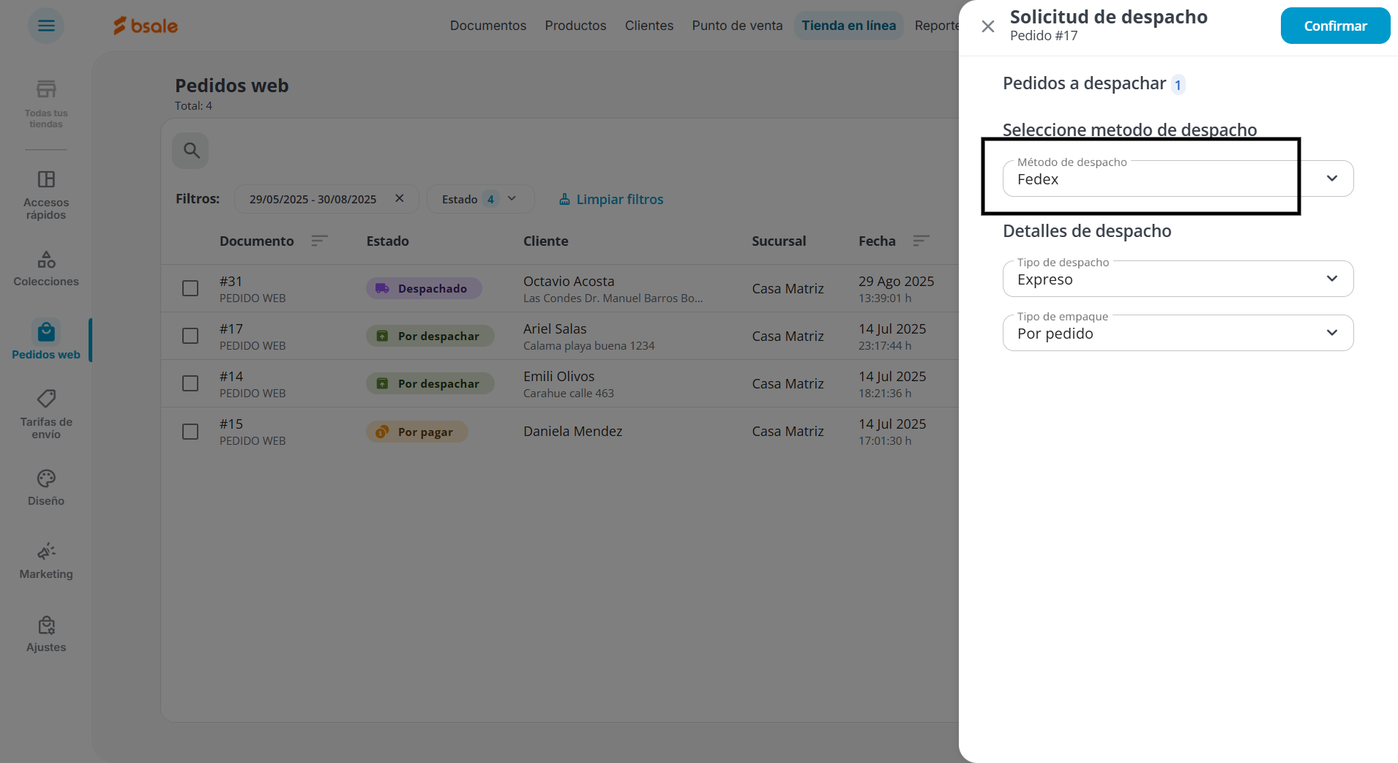Screen dimensions: 1398x763
Task: Click Despachado status badge of #31
Action: [424, 288]
